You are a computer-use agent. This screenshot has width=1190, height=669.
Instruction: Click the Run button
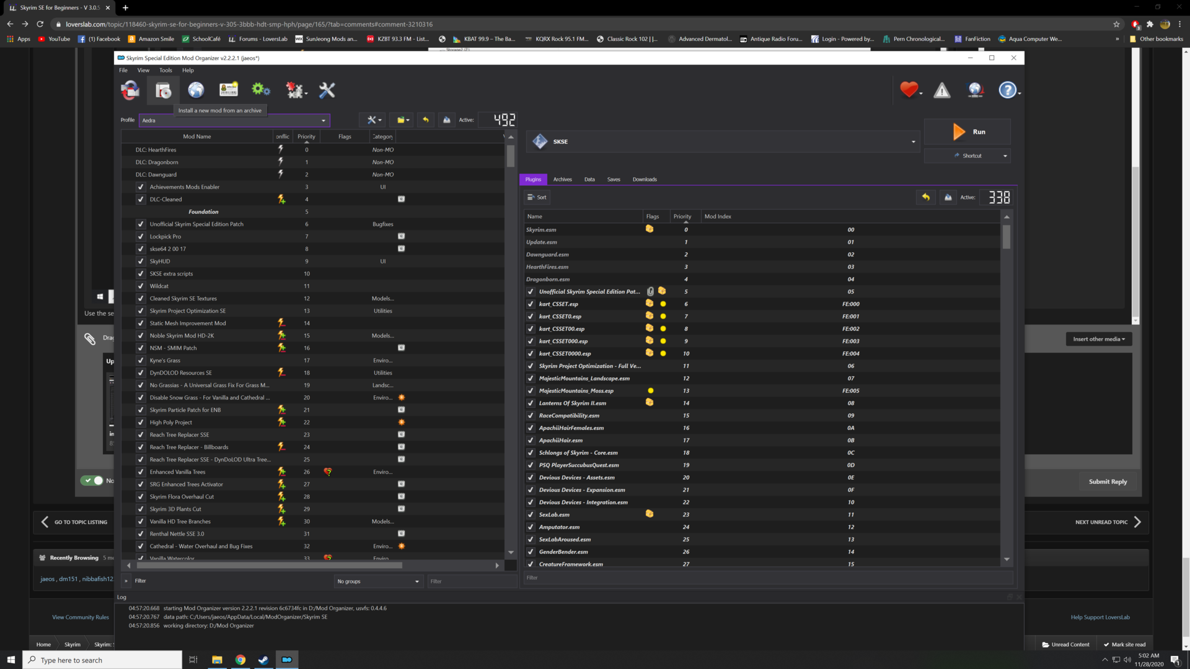(967, 132)
